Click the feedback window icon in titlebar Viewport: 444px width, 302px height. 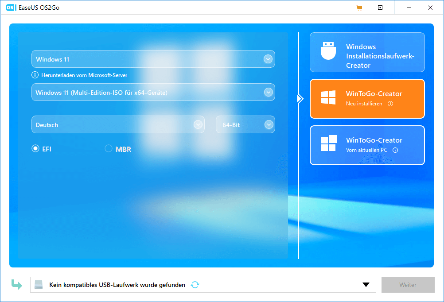380,8
